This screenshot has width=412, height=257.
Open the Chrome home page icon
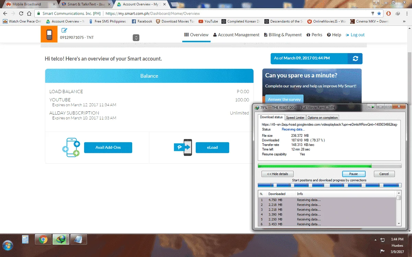(x=30, y=13)
